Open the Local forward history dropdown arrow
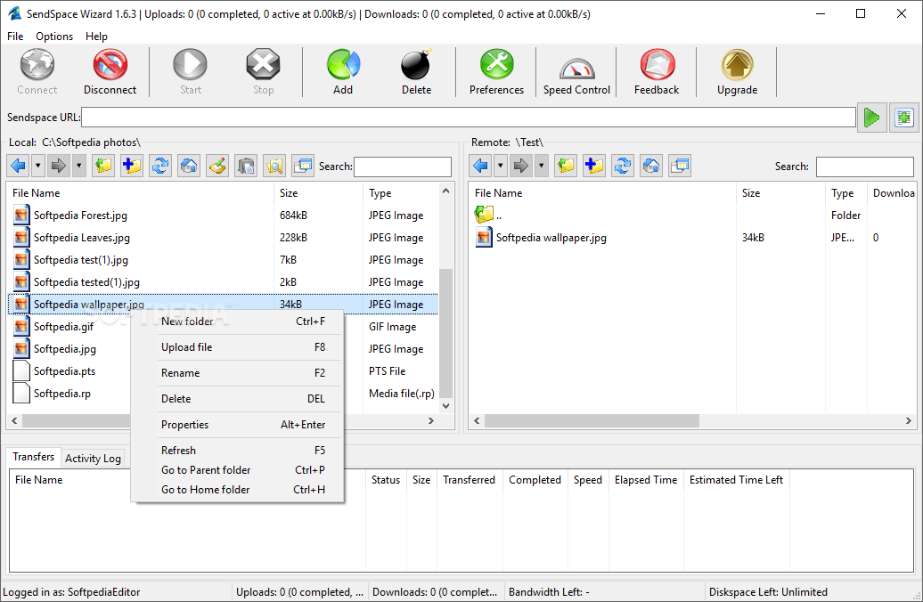Image resolution: width=923 pixels, height=602 pixels. point(79,166)
